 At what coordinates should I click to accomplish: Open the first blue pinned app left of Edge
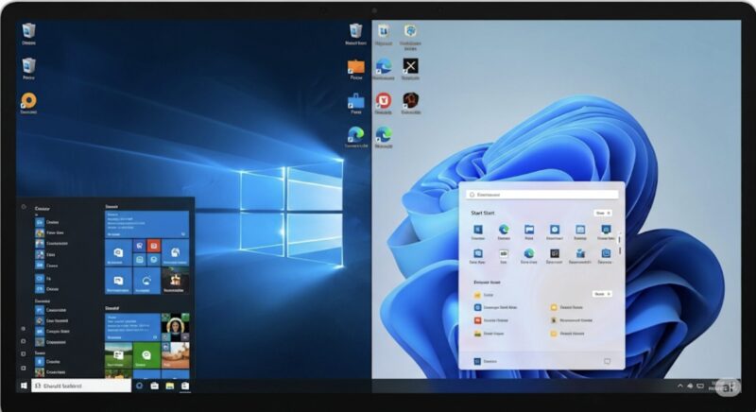click(x=478, y=230)
